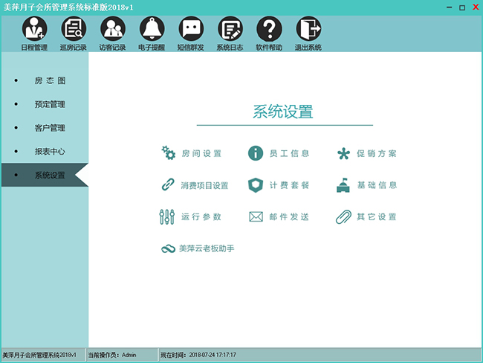
Task: Click 邮件发送 envelope icon
Action: point(256,217)
